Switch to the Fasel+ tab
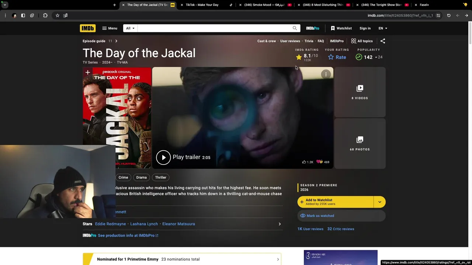Screen dimensions: 472x265 click(424, 5)
